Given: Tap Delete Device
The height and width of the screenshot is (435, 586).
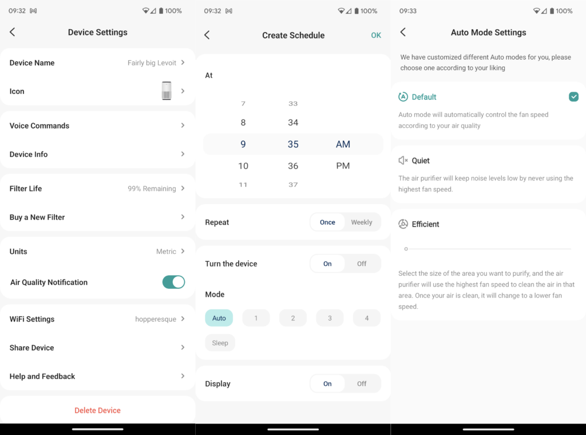Looking at the screenshot, I should (x=97, y=410).
